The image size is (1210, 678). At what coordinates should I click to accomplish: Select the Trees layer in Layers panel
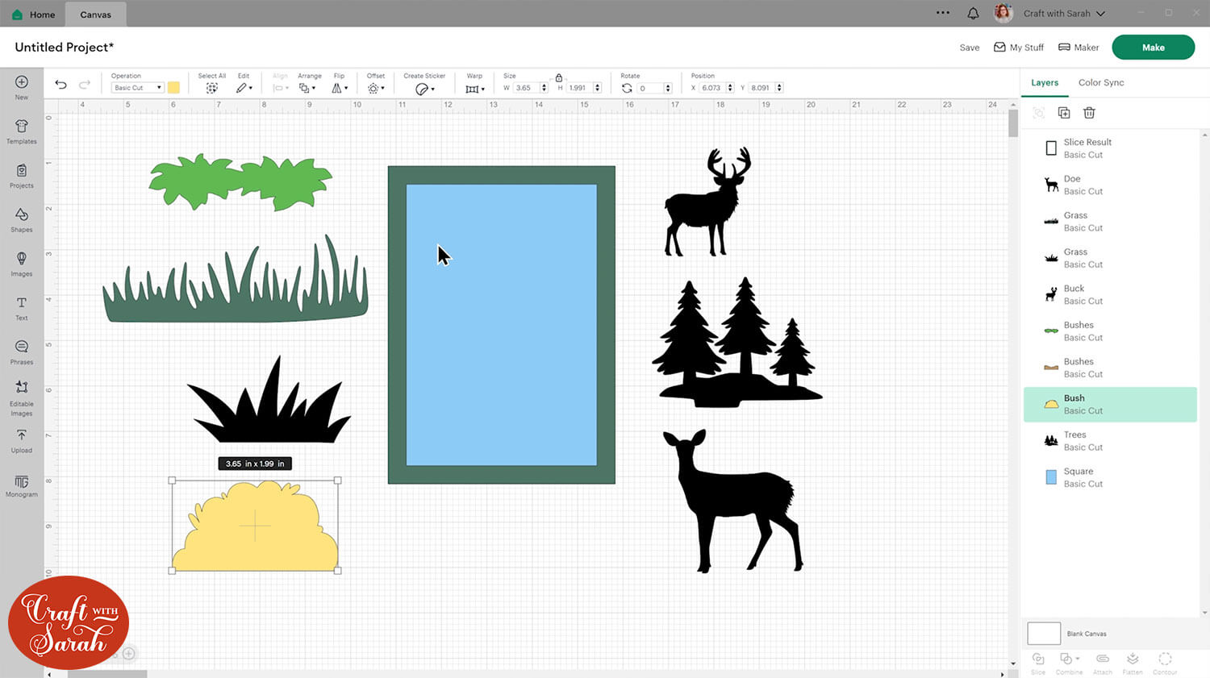click(x=1109, y=441)
